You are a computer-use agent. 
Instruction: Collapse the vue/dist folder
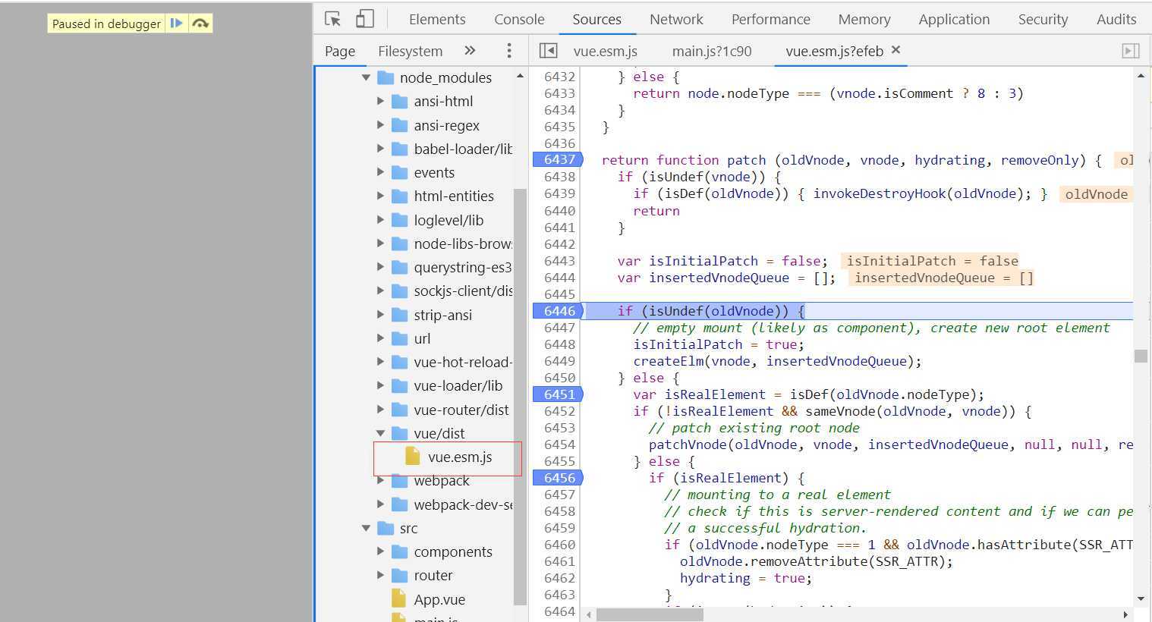click(x=381, y=433)
